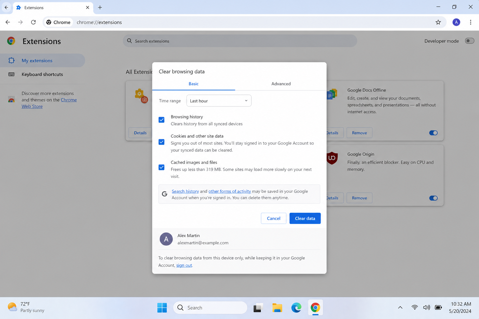Switch to the Advanced tab
The width and height of the screenshot is (479, 319).
[x=281, y=84]
